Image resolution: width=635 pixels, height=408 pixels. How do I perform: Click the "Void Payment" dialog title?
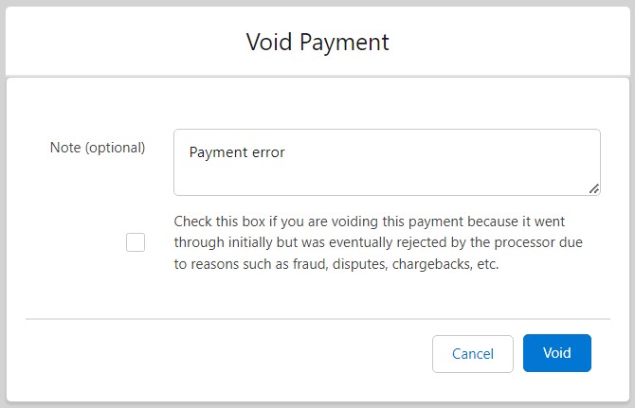click(x=317, y=43)
